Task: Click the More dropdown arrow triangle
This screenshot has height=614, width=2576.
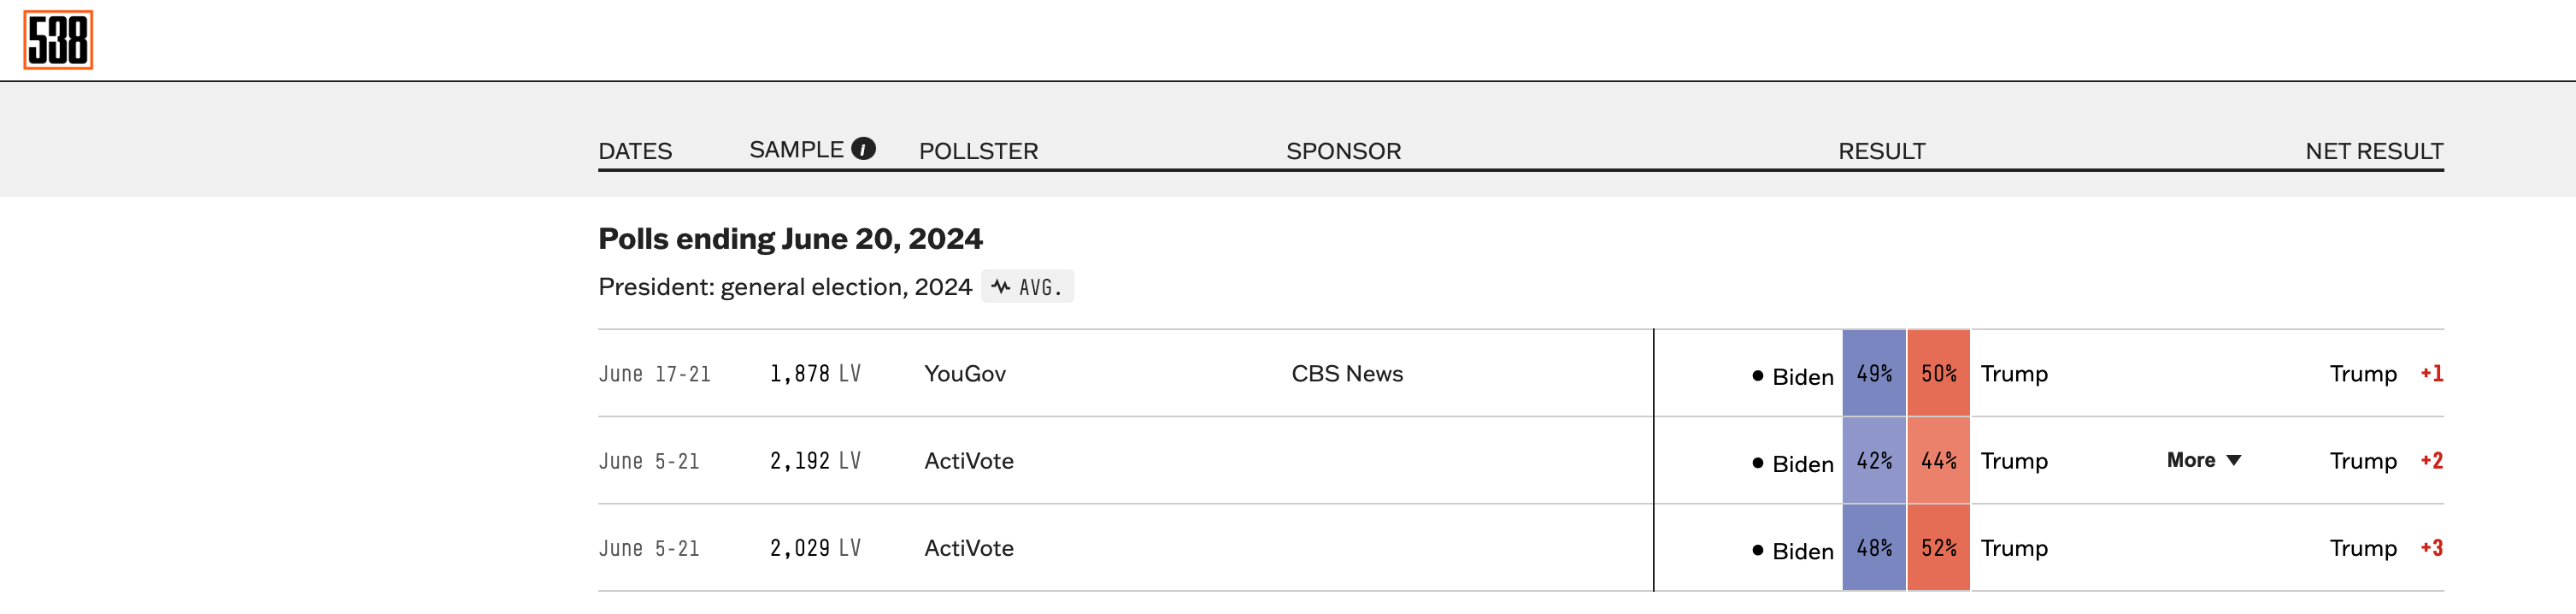Action: pyautogui.click(x=2234, y=460)
